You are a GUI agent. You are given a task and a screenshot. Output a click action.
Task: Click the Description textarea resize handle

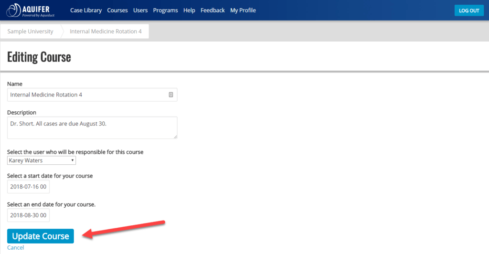(x=175, y=137)
